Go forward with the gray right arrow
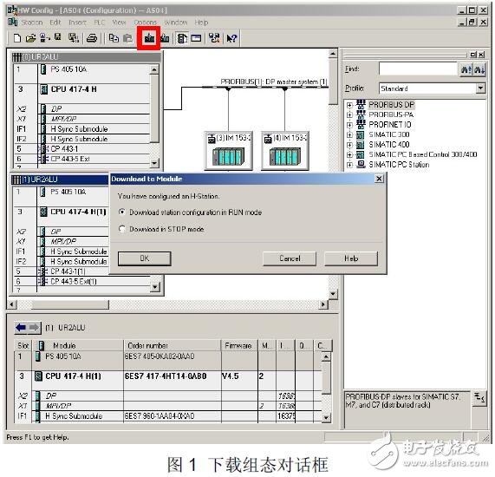This screenshot has height=477, width=495. (34, 327)
